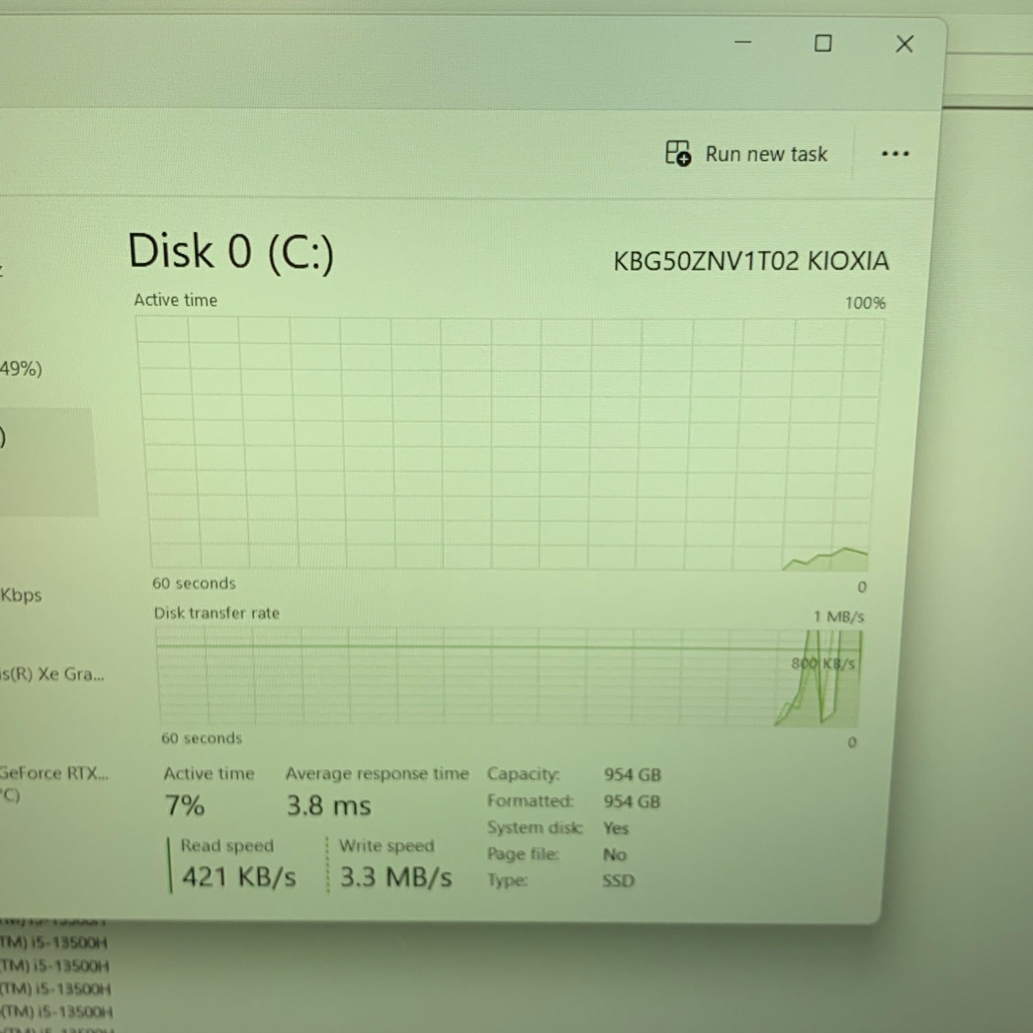Select the GeForce RTX GPU sidebar item
Image resolution: width=1033 pixels, height=1033 pixels.
point(54,774)
